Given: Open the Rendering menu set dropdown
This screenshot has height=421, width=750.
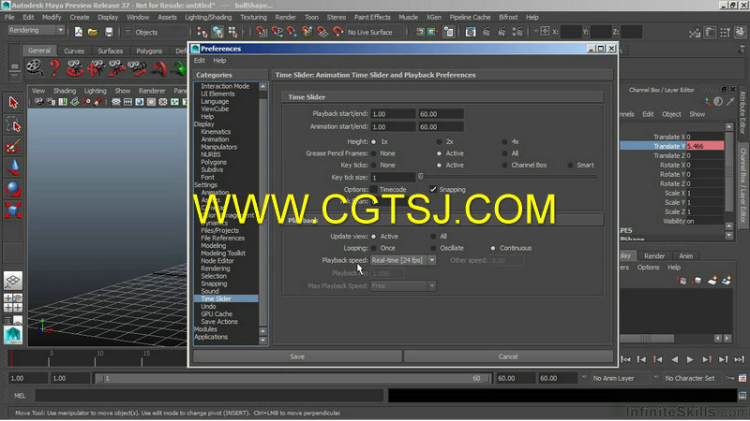Looking at the screenshot, I should (x=36, y=30).
